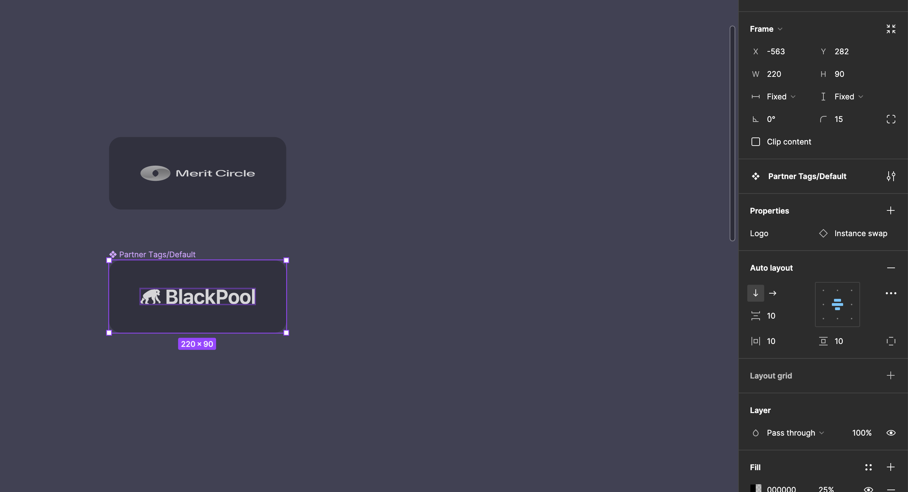Edit the height field 90
Image resolution: width=908 pixels, height=492 pixels.
(x=839, y=74)
